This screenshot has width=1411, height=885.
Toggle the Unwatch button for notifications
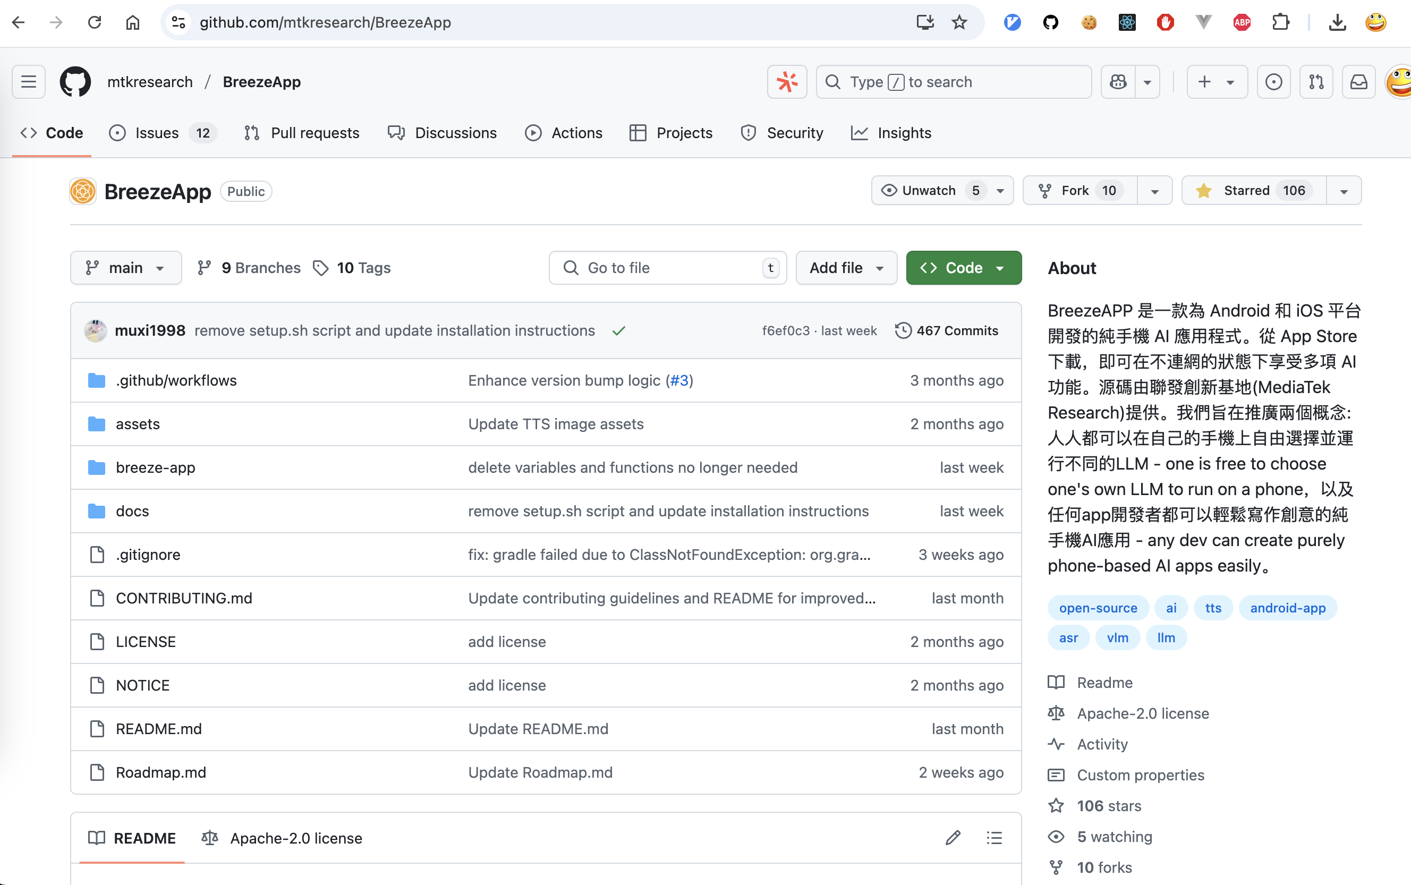[x=929, y=191]
